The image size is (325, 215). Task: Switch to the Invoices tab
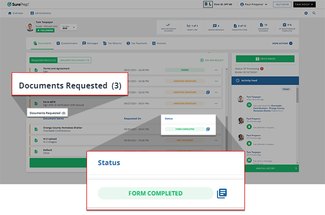pyautogui.click(x=159, y=43)
